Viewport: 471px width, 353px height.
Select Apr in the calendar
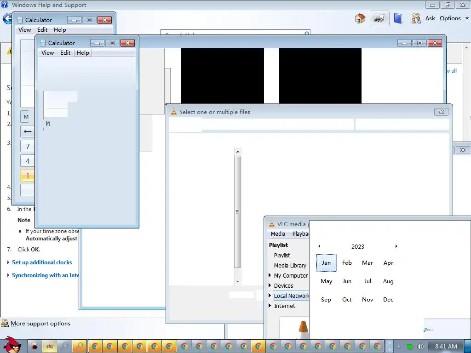pos(388,262)
